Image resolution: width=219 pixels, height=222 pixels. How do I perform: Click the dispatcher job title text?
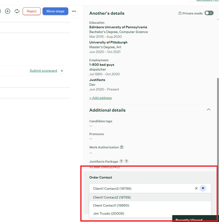(98, 69)
